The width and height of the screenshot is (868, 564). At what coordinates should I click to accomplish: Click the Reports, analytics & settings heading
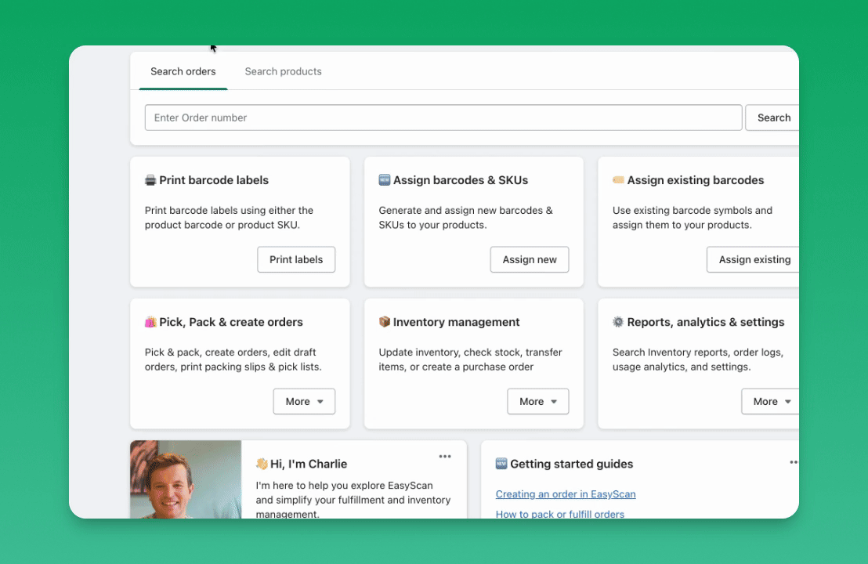click(x=705, y=322)
